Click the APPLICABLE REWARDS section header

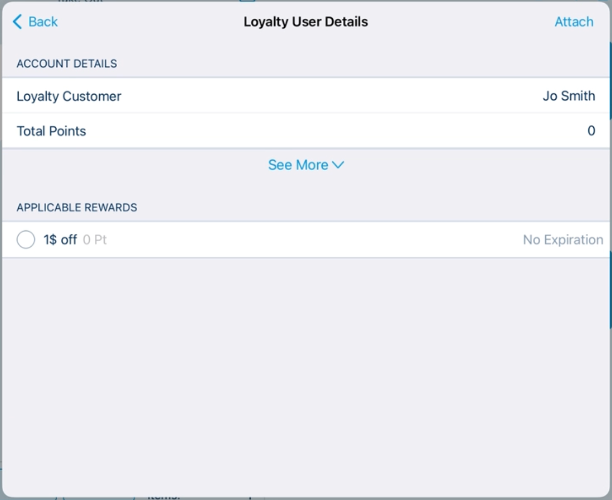coord(77,208)
